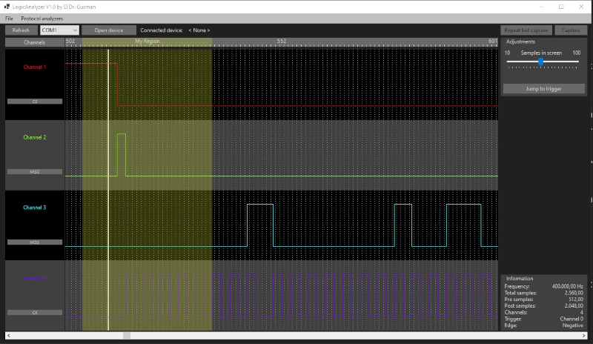Click the Jump to trigger button
This screenshot has height=344, width=593.
click(x=544, y=88)
